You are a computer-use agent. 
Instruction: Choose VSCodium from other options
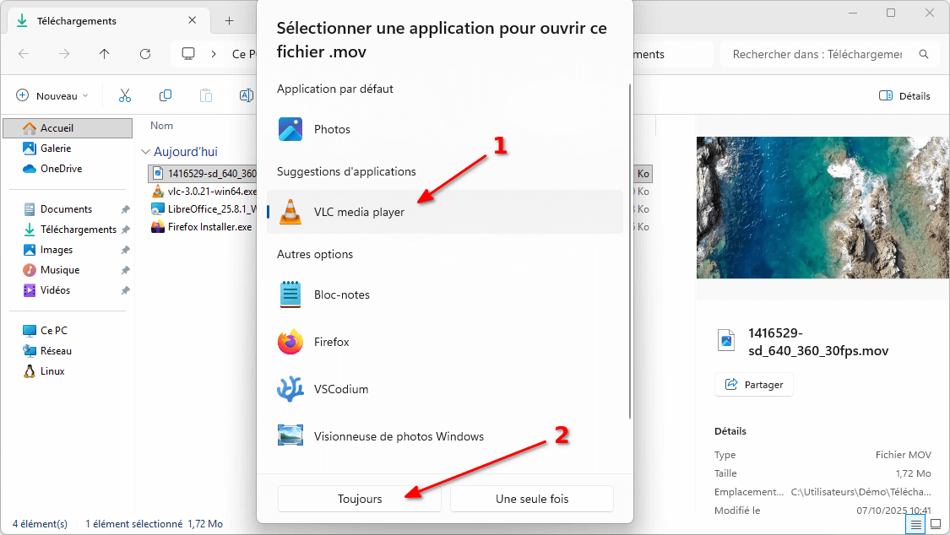(340, 389)
